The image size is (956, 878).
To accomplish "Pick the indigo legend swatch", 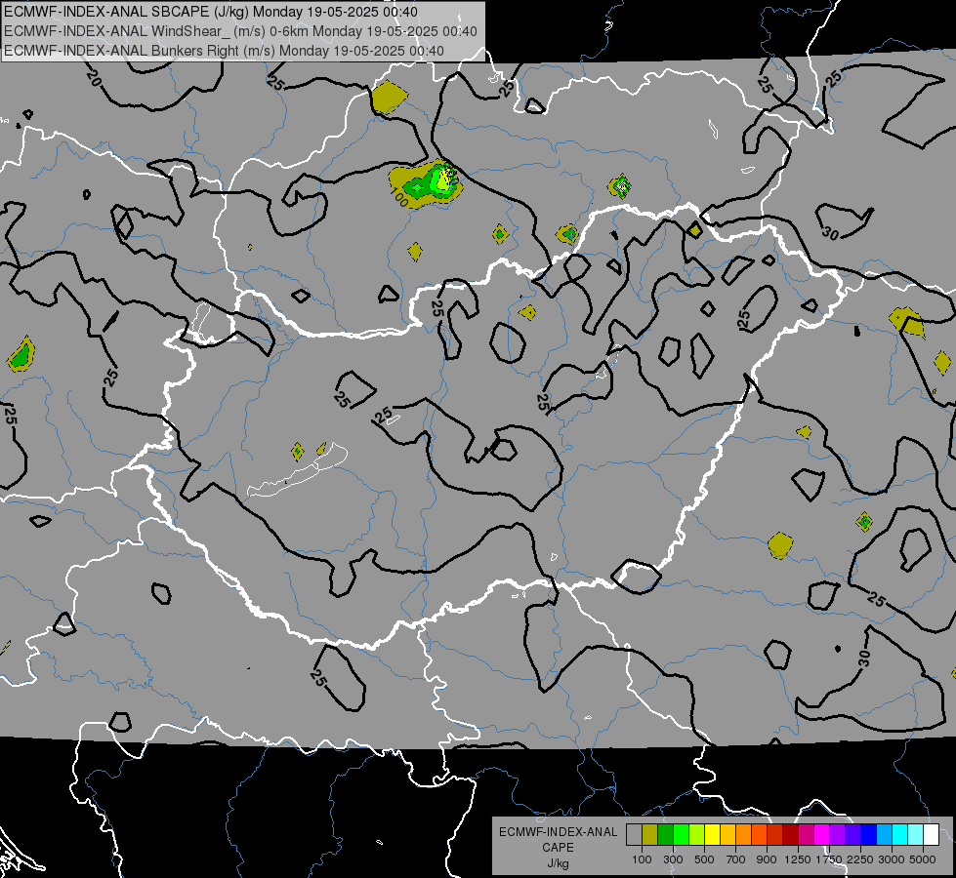I will [852, 835].
